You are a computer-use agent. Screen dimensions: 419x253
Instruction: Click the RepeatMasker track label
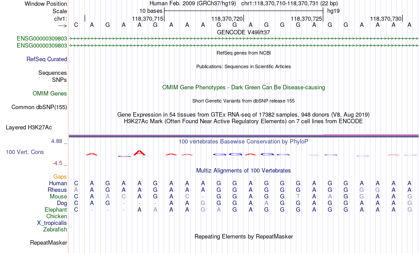[x=49, y=242]
